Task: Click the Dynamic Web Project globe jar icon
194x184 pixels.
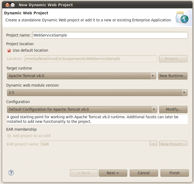Action: tap(181, 17)
